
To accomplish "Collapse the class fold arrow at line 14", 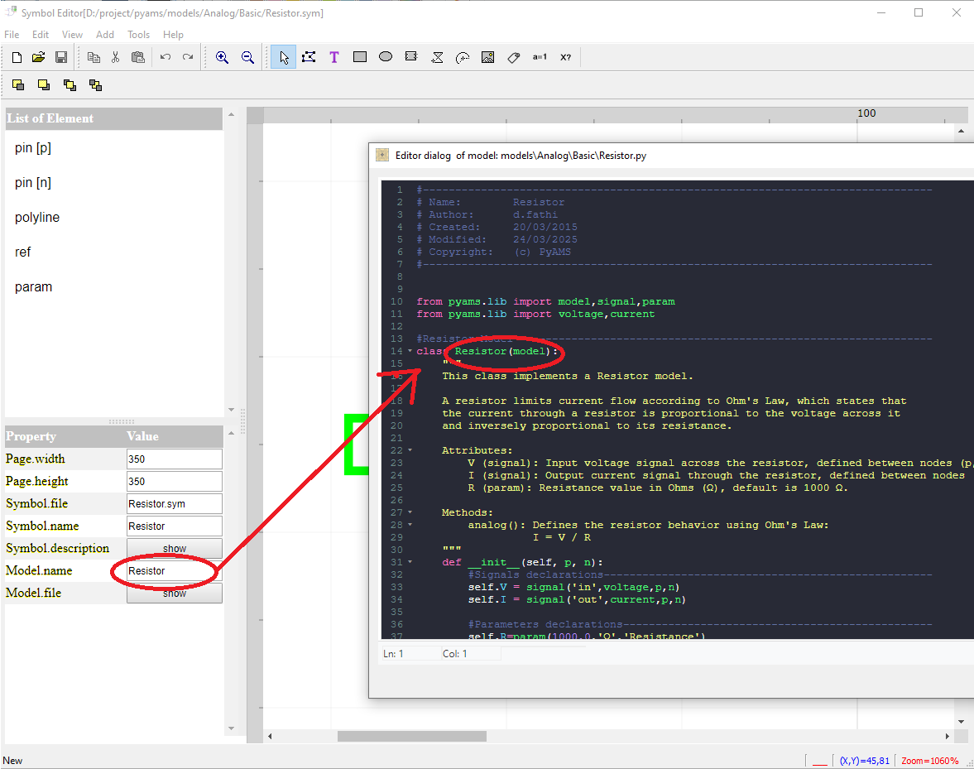I will tap(410, 351).
